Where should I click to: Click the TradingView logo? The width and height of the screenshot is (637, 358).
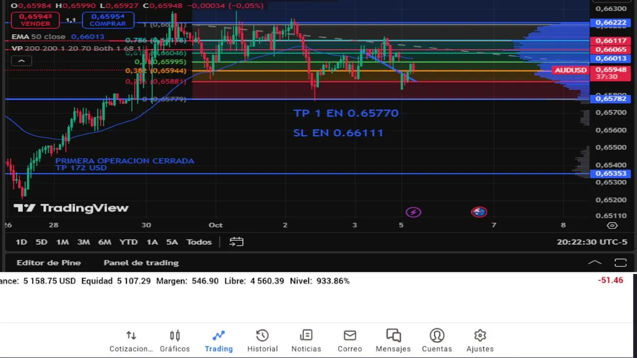(71, 208)
